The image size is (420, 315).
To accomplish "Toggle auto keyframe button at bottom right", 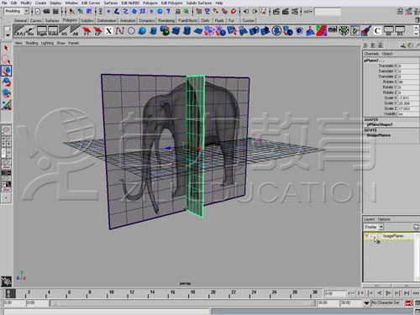I will [x=409, y=303].
